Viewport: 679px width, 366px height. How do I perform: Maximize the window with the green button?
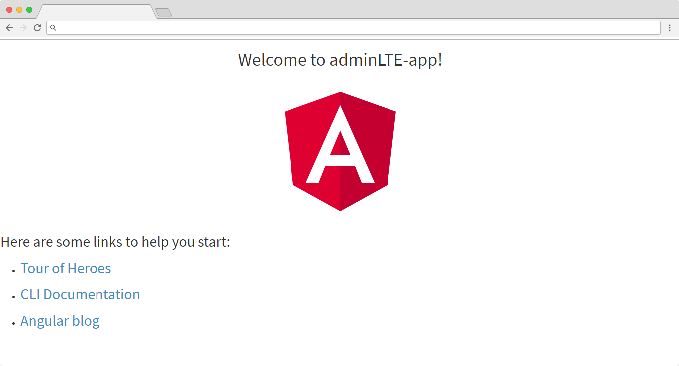tap(29, 10)
